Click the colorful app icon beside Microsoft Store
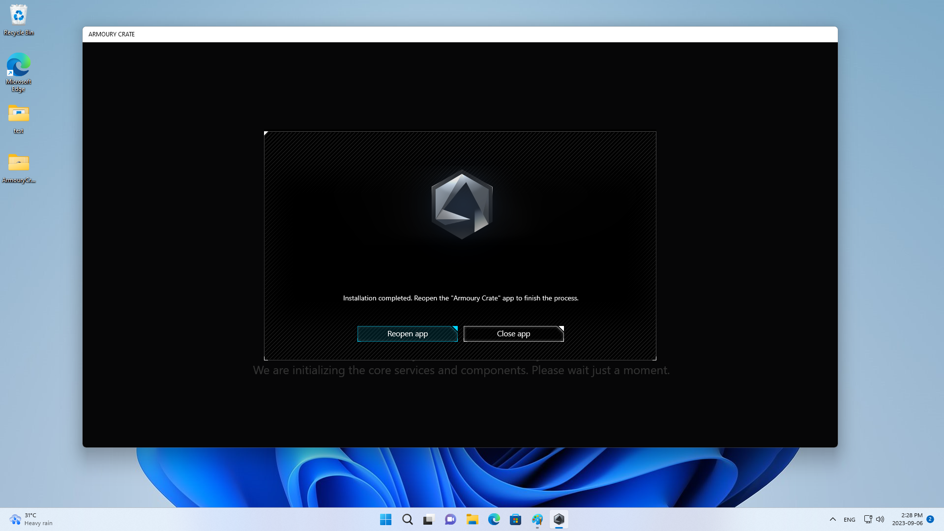 537,519
